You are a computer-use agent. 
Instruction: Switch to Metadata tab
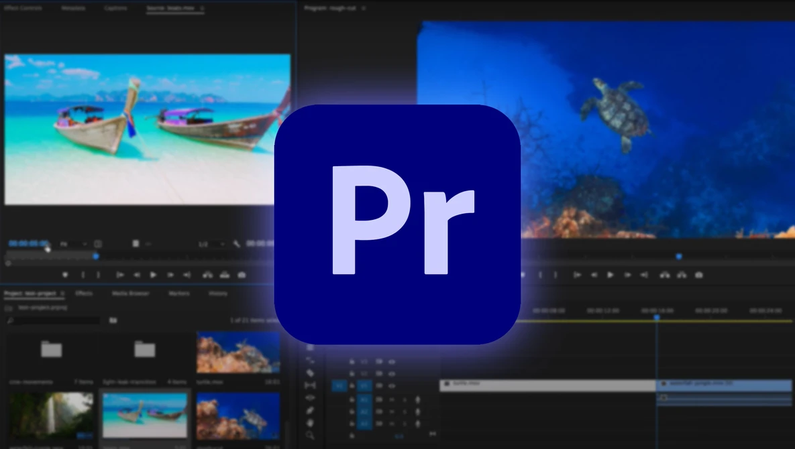coord(73,8)
